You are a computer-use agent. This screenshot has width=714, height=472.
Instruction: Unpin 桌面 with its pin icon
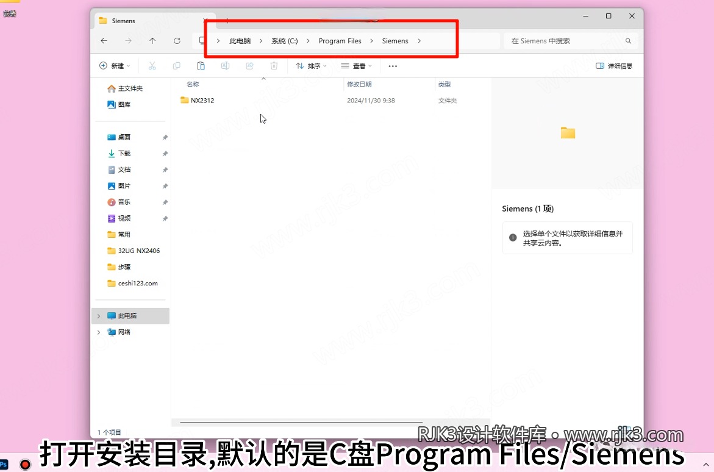tap(165, 137)
